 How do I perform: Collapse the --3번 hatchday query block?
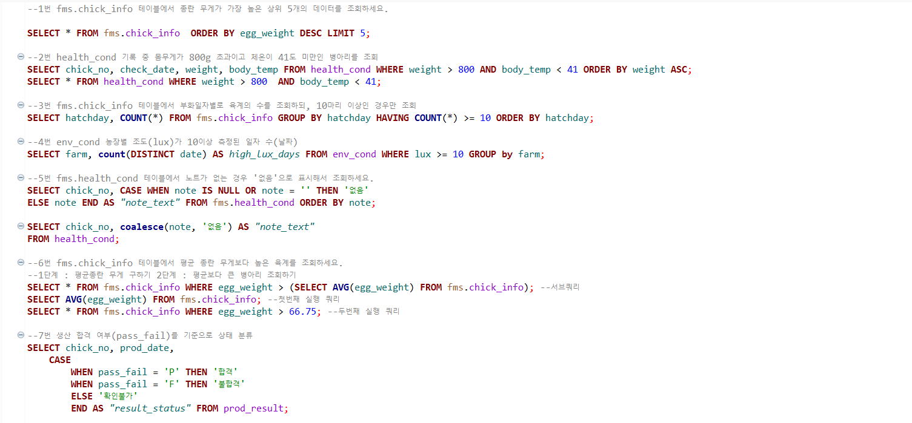click(21, 105)
